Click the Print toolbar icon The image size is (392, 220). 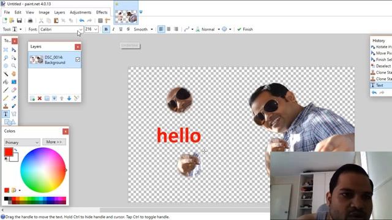(x=30, y=20)
